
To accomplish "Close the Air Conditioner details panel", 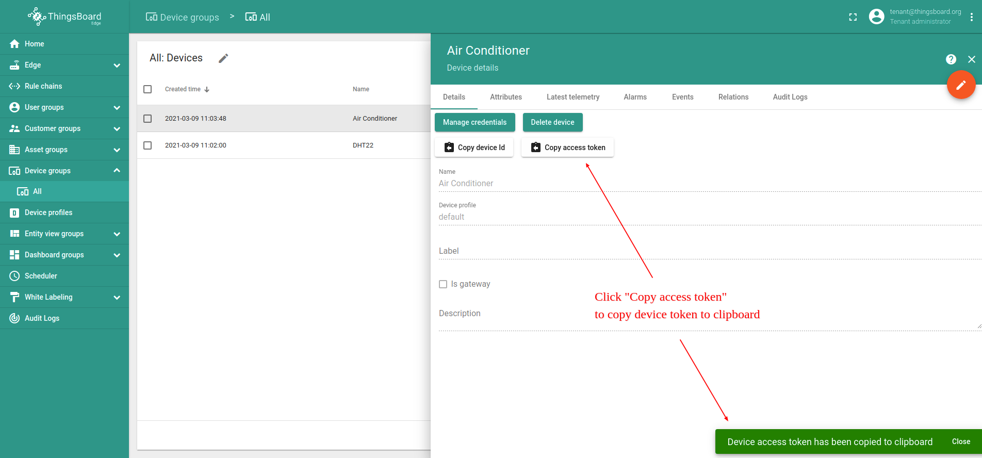I will tap(972, 59).
